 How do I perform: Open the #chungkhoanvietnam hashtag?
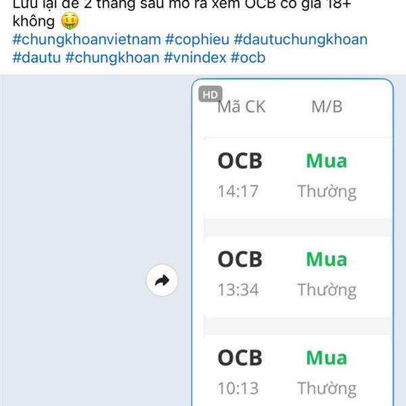tap(87, 39)
